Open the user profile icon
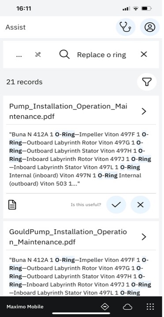 [150, 27]
